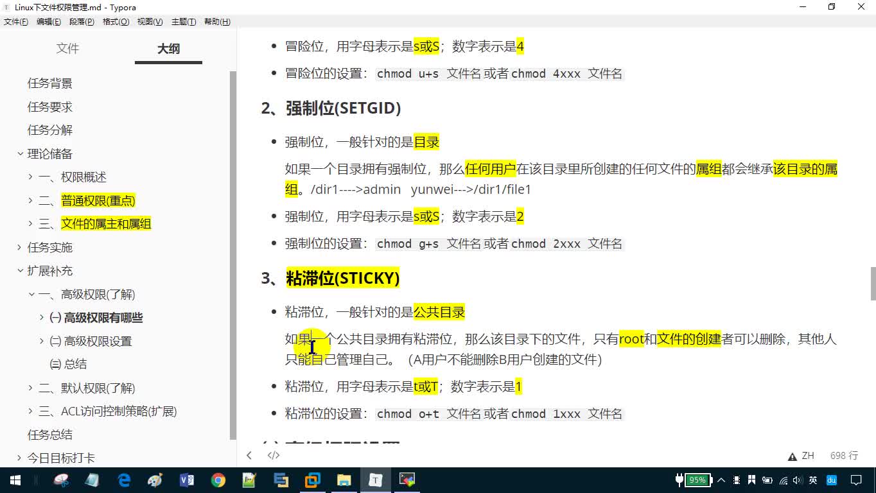This screenshot has height=493, width=876.
Task: Open 高级权限有哪些 heading in outline
Action: pyautogui.click(x=96, y=318)
